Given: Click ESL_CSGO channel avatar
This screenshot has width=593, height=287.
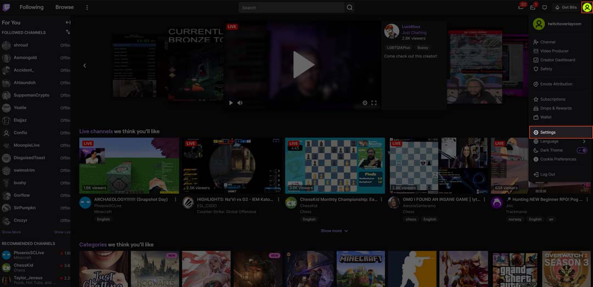Looking at the screenshot, I should pos(188,202).
